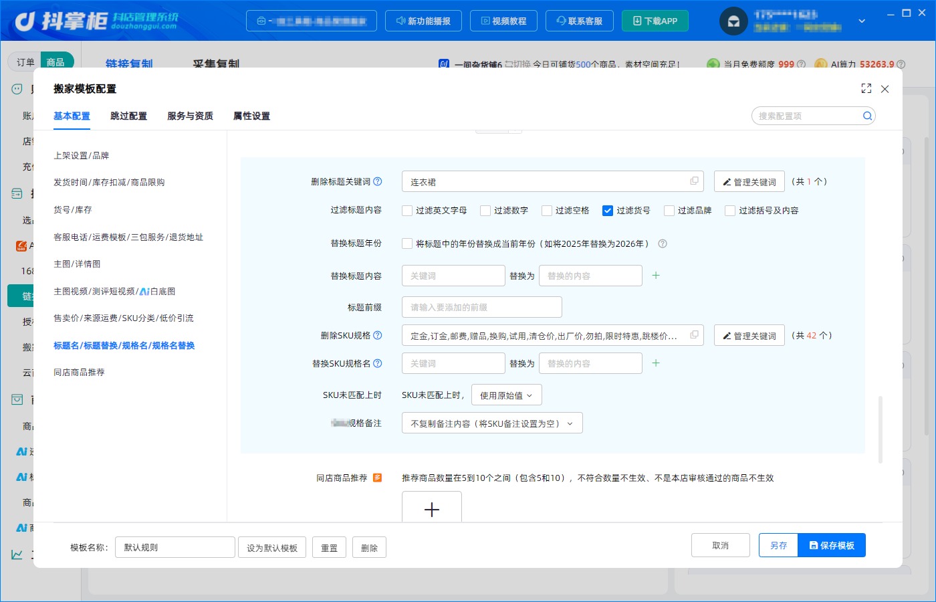Expand the template config dialog to fullscreen

point(866,88)
